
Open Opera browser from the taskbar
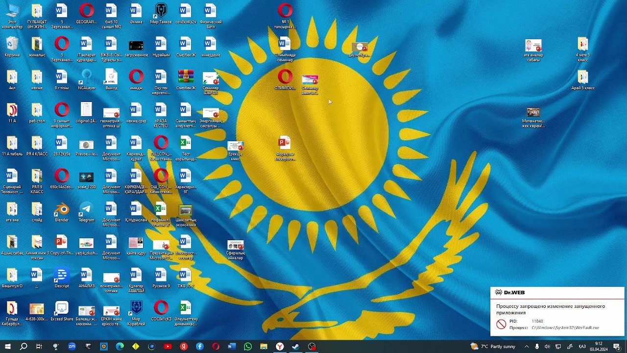(x=216, y=347)
